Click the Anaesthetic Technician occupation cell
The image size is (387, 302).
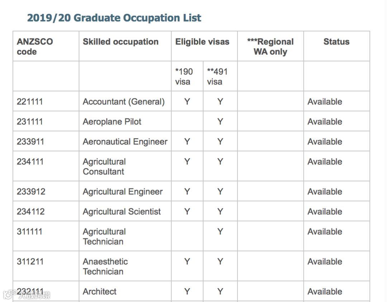click(x=105, y=267)
